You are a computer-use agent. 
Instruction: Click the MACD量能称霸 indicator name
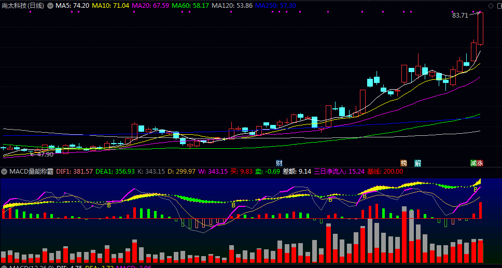click(31, 172)
